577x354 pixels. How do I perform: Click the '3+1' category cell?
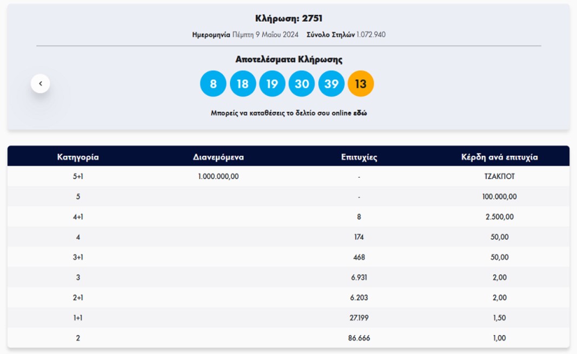[78, 257]
